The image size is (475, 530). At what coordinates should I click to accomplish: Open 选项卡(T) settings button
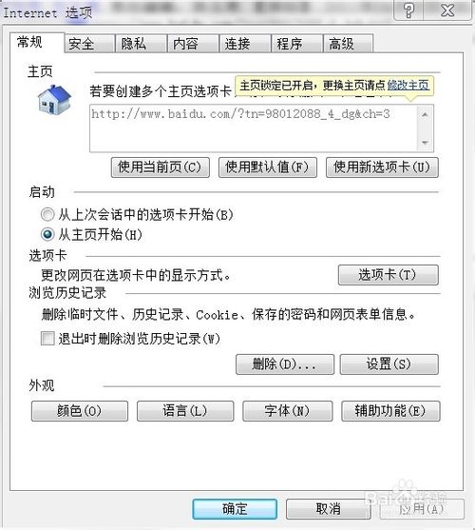[389, 275]
